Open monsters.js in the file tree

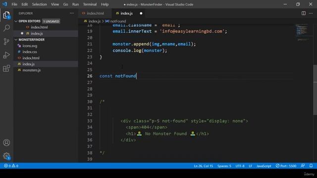32,70
